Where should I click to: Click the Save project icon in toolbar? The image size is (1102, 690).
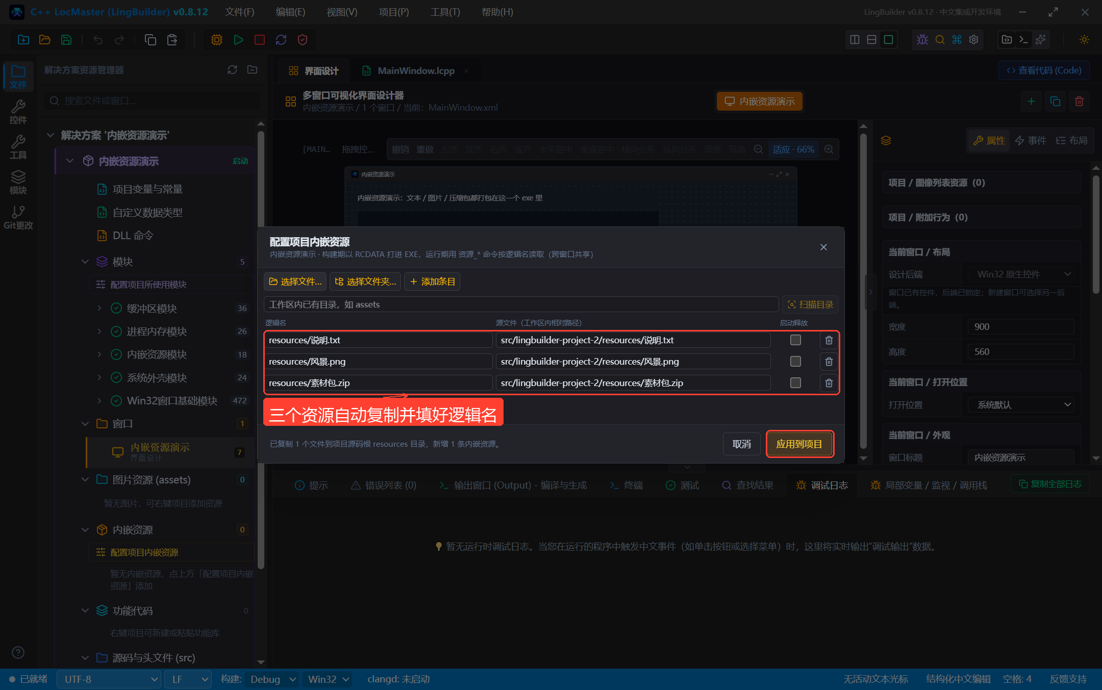point(66,40)
